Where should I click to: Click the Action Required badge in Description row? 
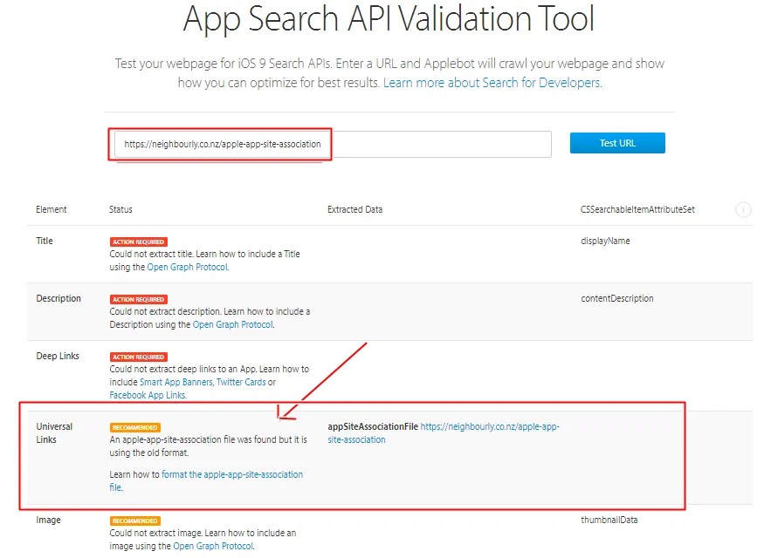tap(138, 299)
